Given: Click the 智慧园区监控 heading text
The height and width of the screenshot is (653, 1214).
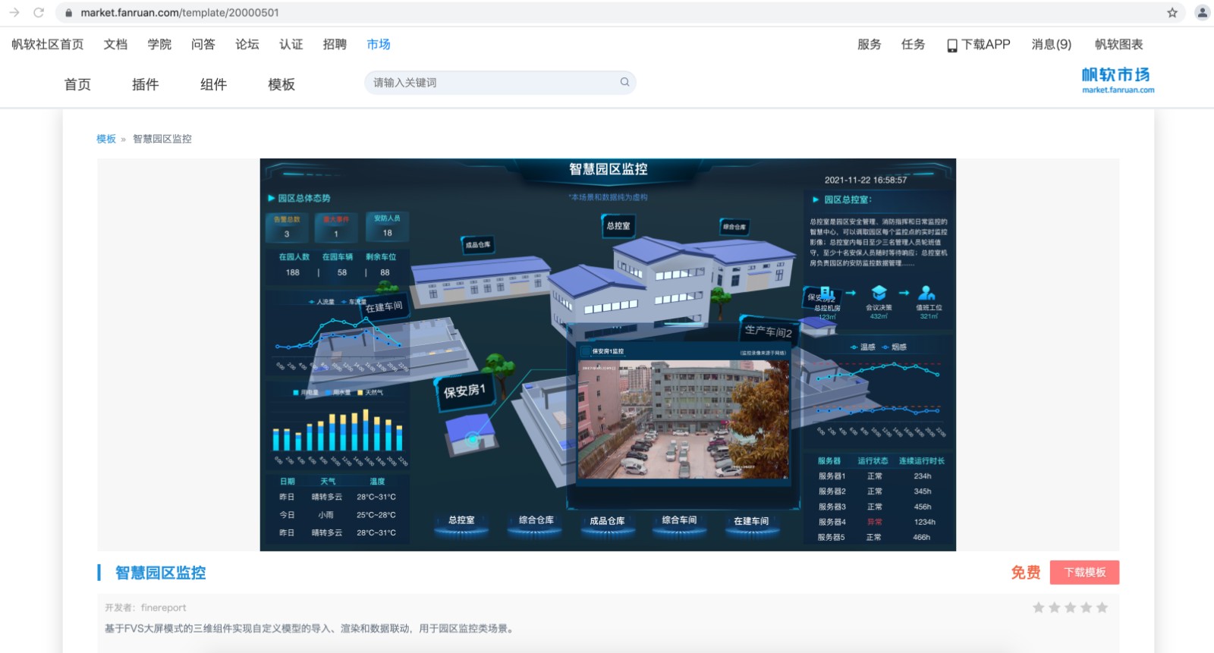Looking at the screenshot, I should point(161,573).
